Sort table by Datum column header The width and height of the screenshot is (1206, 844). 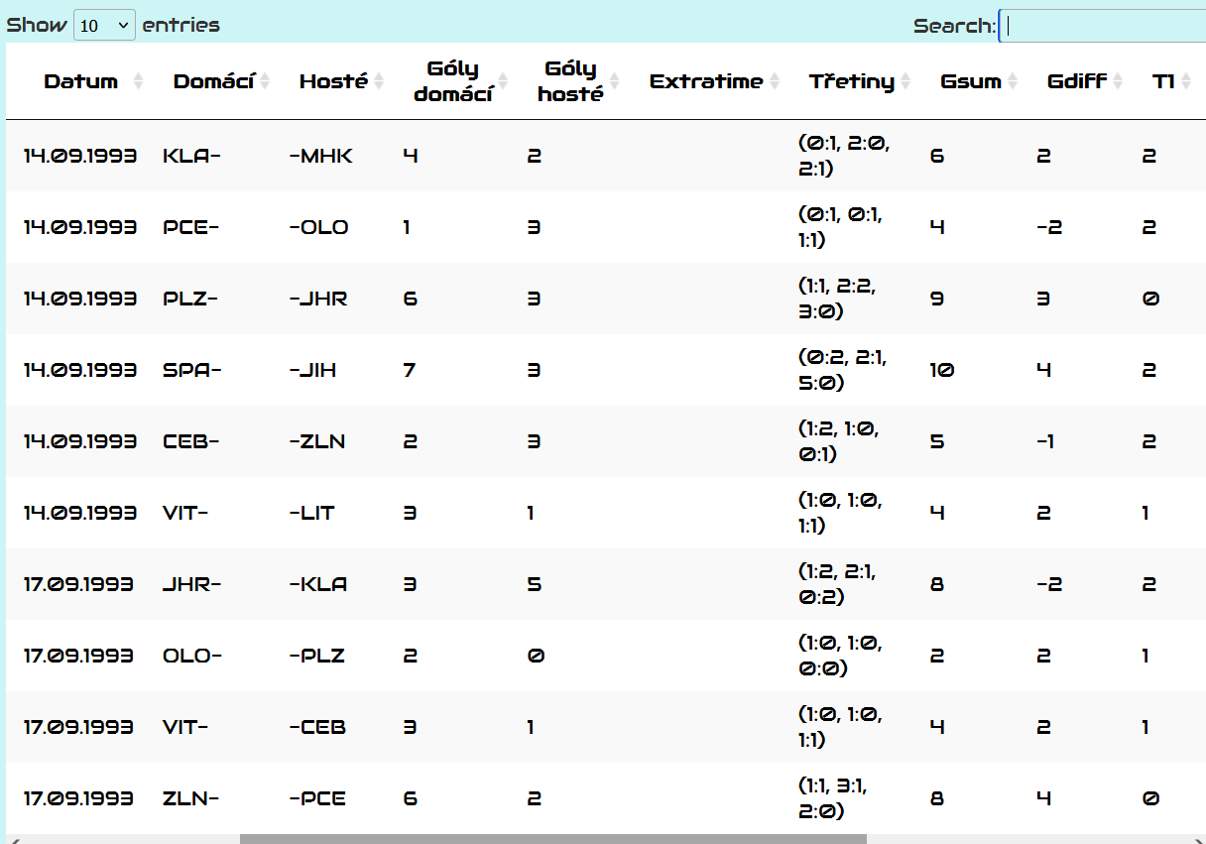[80, 82]
